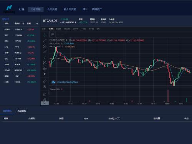Expand the drawing toolbar bottom chevron
Viewport: 192px width, 144px height.
point(45,103)
